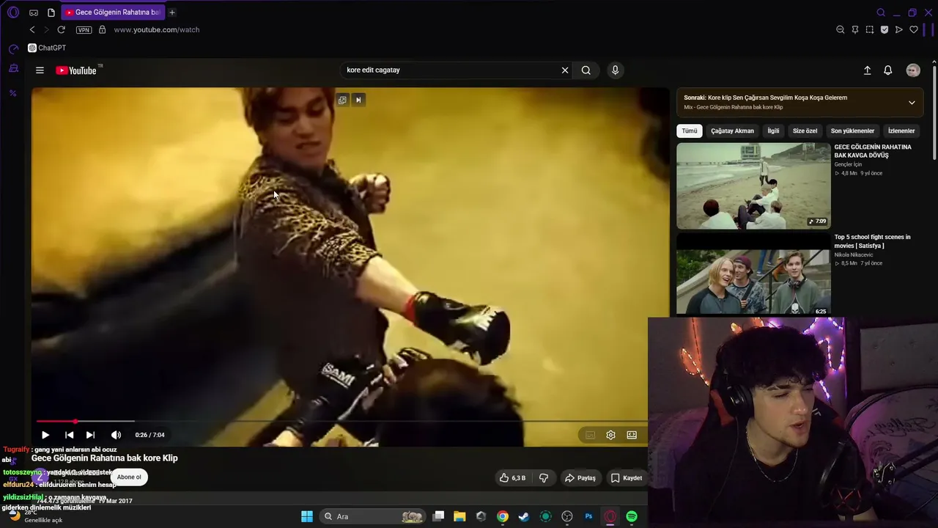Pop out video with detach icon
The image size is (938, 528).
coord(342,100)
